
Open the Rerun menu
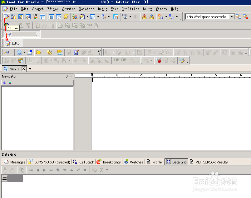(148, 9)
